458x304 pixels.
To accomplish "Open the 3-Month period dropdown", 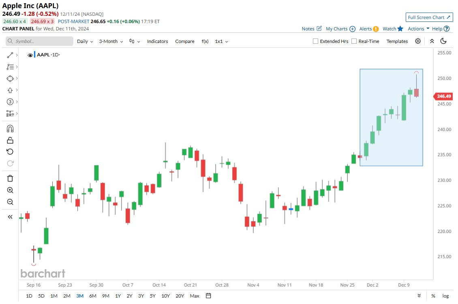I will click(111, 41).
